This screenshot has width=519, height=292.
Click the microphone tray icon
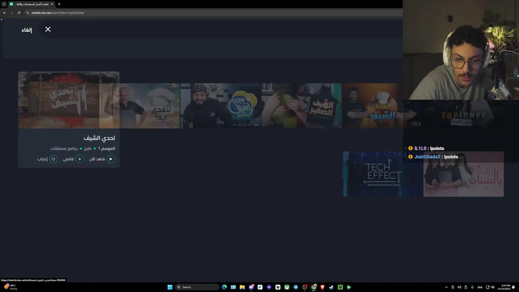(472, 287)
